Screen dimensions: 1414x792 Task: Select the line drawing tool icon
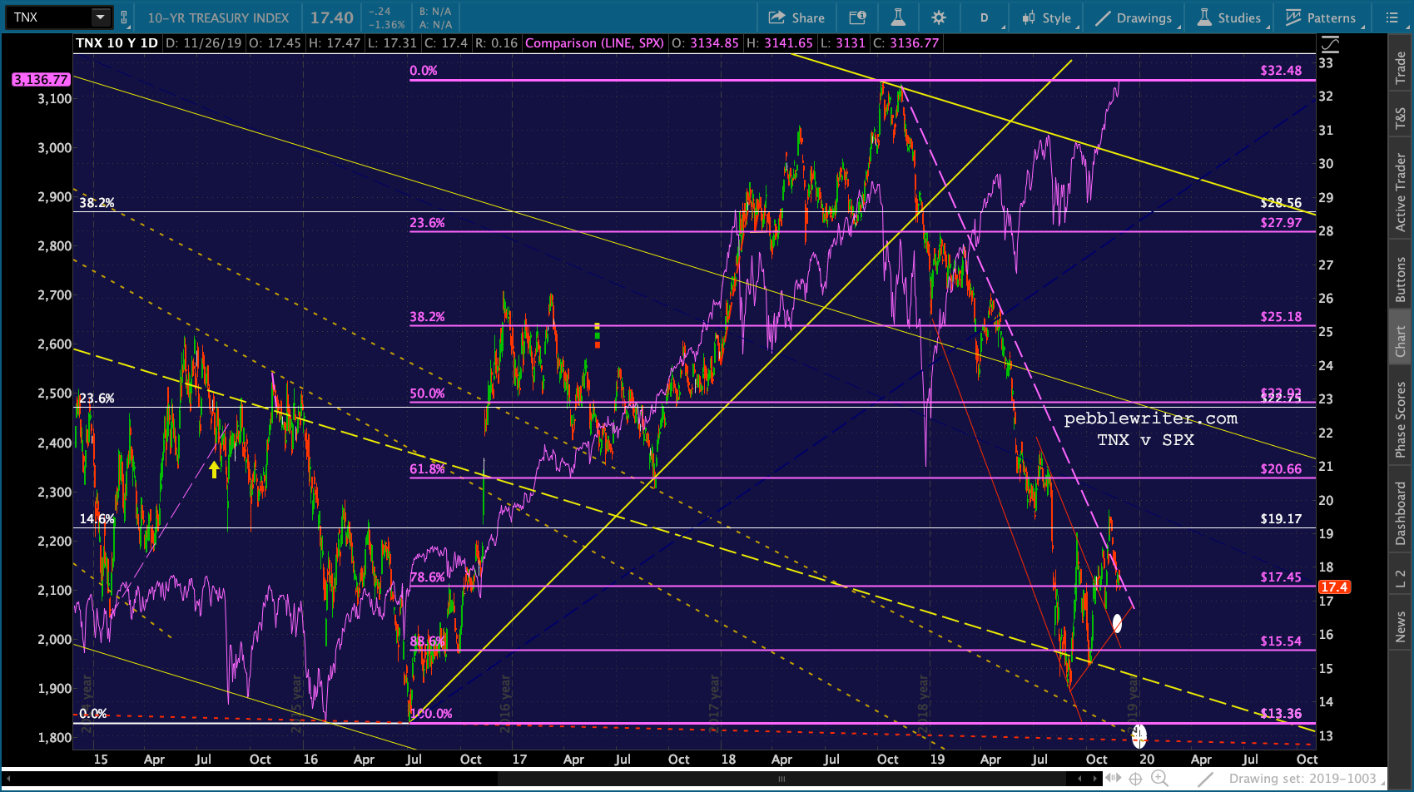tap(1204, 779)
